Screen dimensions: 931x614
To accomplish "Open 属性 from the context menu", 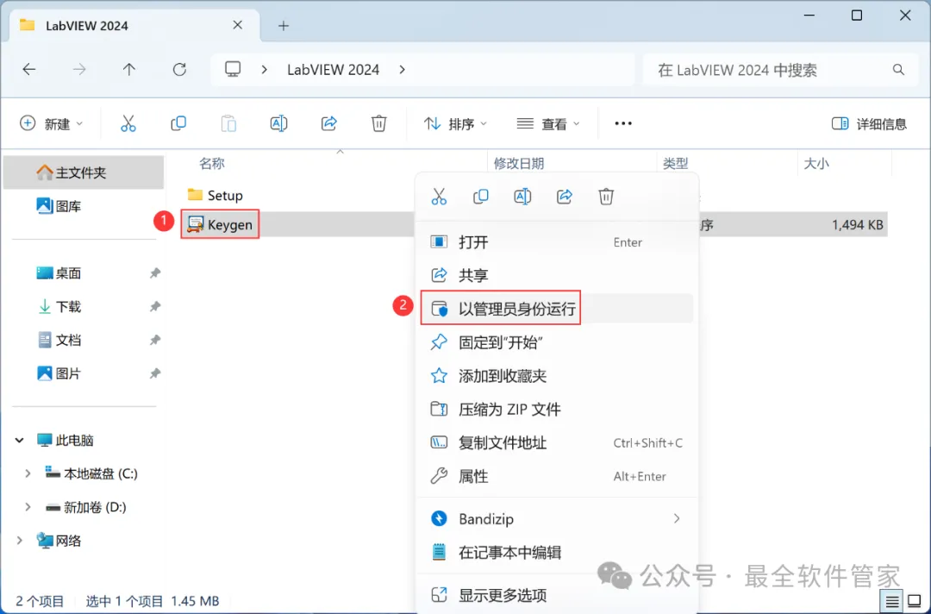I will [557, 476].
